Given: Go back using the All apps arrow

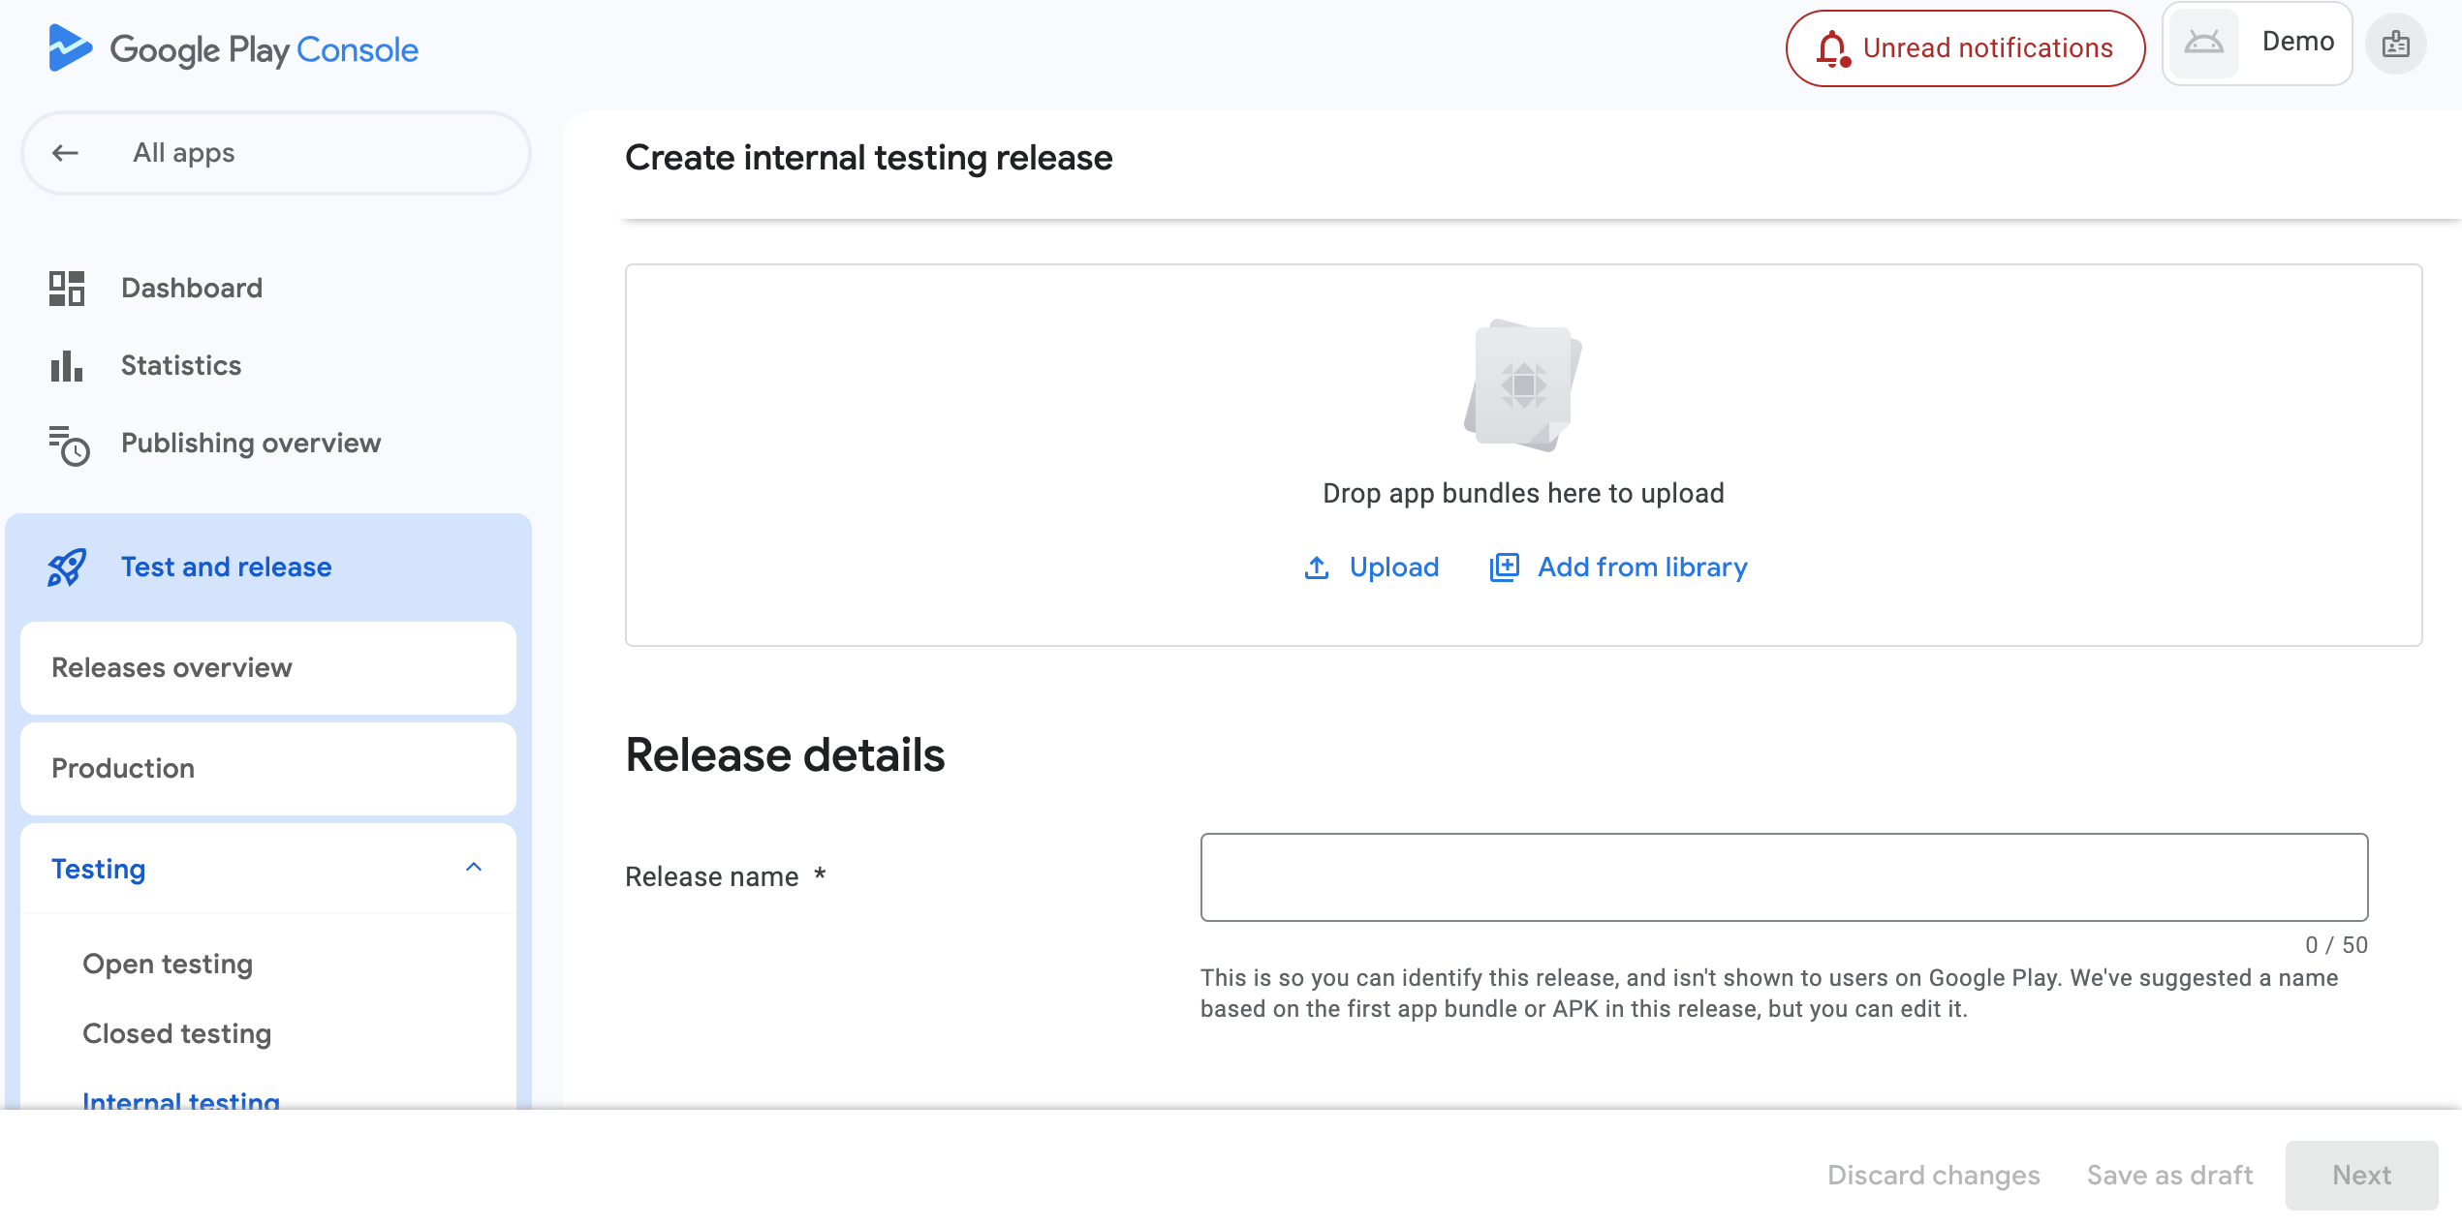Looking at the screenshot, I should pos(66,152).
